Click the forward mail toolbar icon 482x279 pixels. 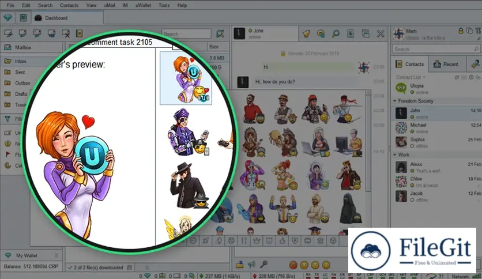[51, 33]
